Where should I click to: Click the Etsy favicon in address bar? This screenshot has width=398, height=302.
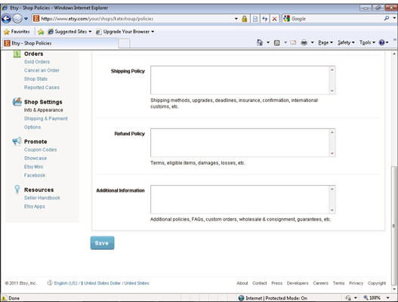pyautogui.click(x=36, y=19)
